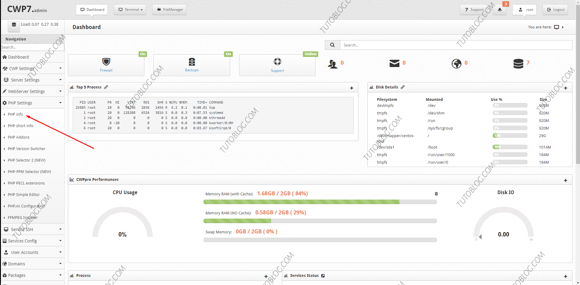This screenshot has width=580, height=285.
Task: Expand the Process panel plus
Action: click(266, 277)
